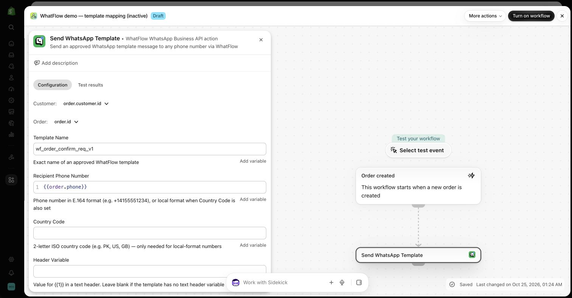
Task: Open Discounts badge icon in sidebar
Action: pos(11,100)
